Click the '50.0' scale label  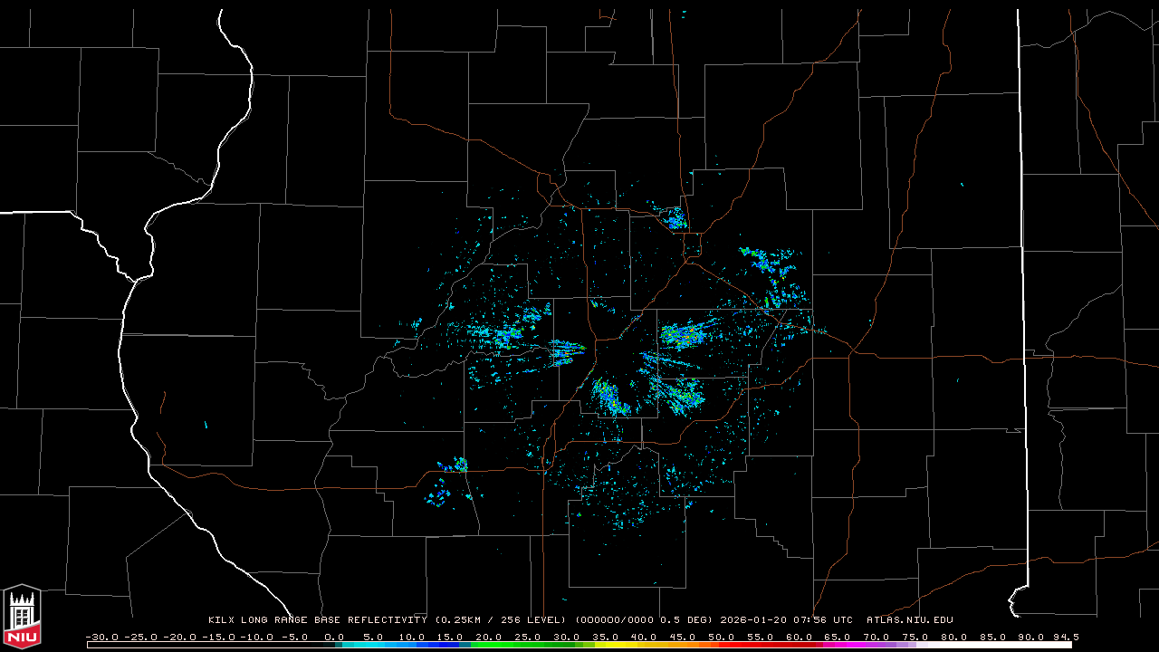tap(721, 637)
